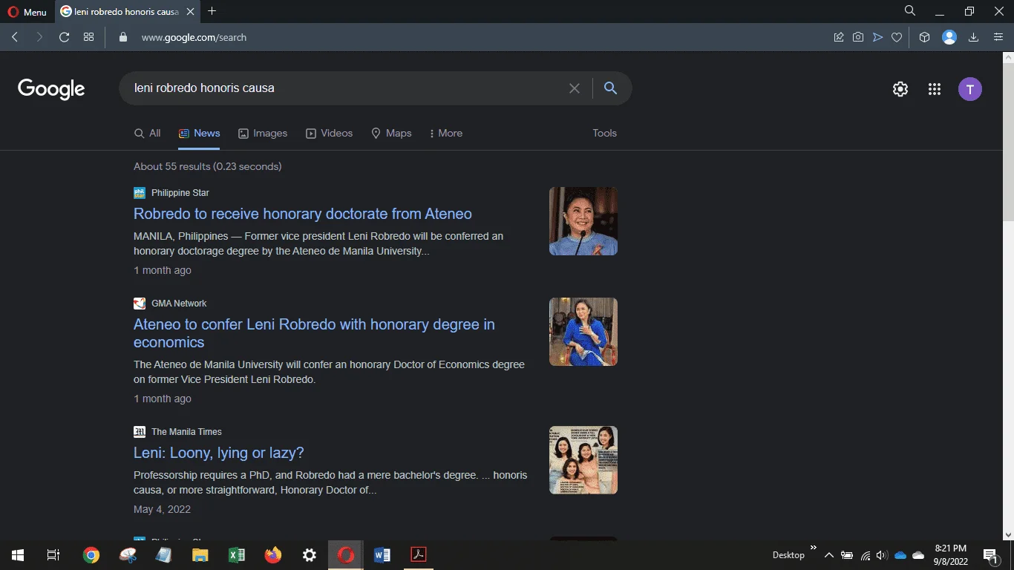This screenshot has width=1014, height=570.
Task: Switch to the Maps tab
Action: (391, 133)
